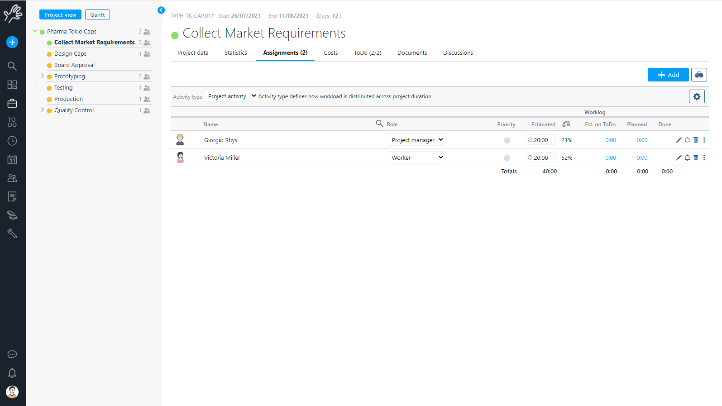
Task: Expand the Prototyping tree node
Action: point(43,76)
